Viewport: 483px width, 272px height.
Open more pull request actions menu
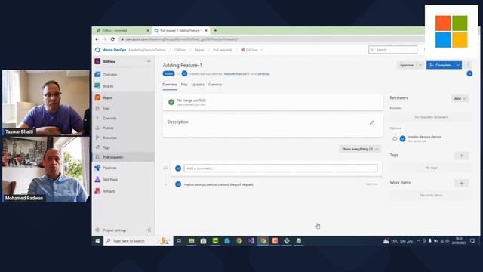468,65
